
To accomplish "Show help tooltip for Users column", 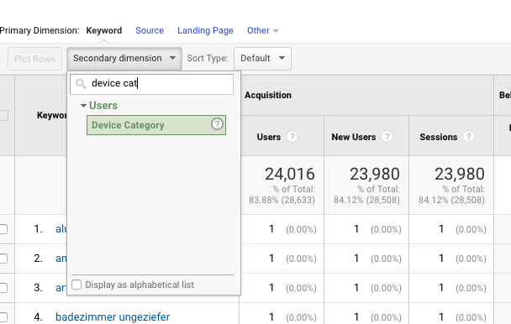I will (292, 137).
